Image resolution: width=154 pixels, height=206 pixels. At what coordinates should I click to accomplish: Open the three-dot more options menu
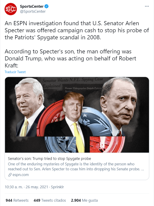click(146, 6)
